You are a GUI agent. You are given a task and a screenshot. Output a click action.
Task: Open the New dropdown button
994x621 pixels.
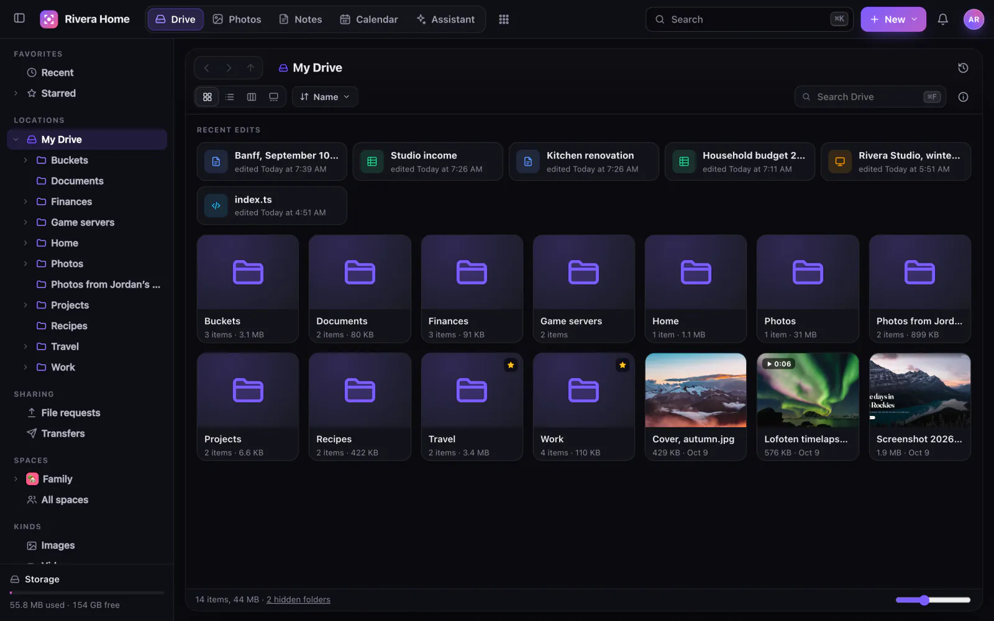click(x=893, y=19)
